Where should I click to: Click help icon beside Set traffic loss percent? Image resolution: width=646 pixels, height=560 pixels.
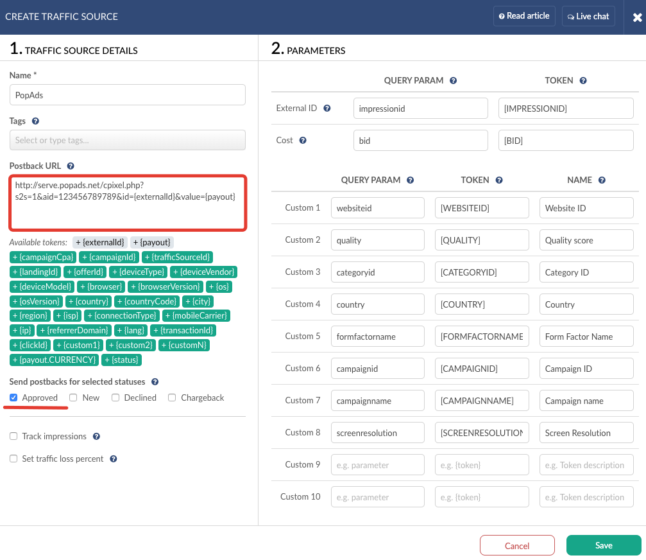click(x=113, y=459)
